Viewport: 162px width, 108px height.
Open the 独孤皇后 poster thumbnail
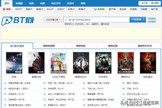148,63
